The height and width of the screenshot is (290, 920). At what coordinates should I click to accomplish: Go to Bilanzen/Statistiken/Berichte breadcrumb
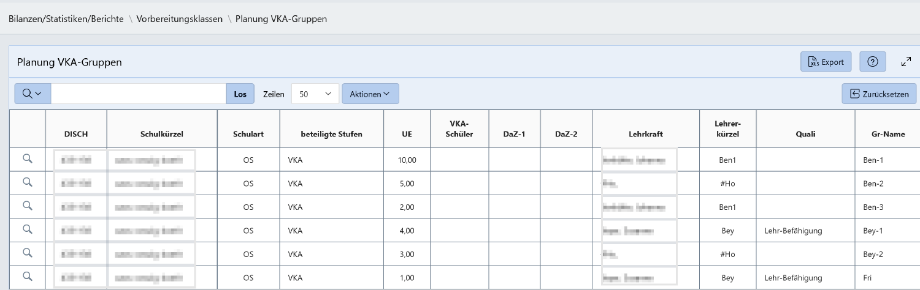click(66, 19)
